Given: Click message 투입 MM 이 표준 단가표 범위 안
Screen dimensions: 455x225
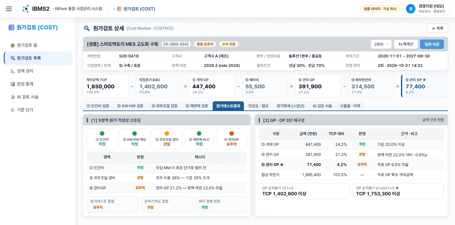Looking at the screenshot, I should pyautogui.click(x=181, y=168).
